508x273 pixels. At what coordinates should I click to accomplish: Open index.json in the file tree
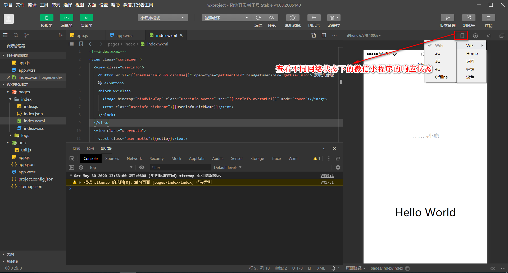tap(33, 114)
